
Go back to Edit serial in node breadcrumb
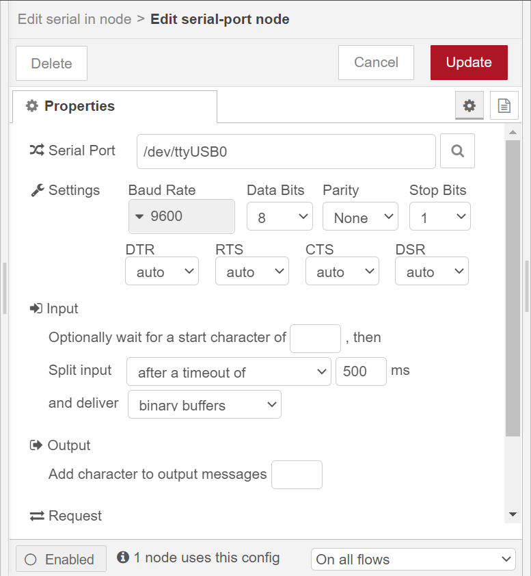[x=74, y=19]
